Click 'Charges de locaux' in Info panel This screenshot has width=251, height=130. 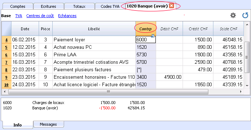click(48, 103)
